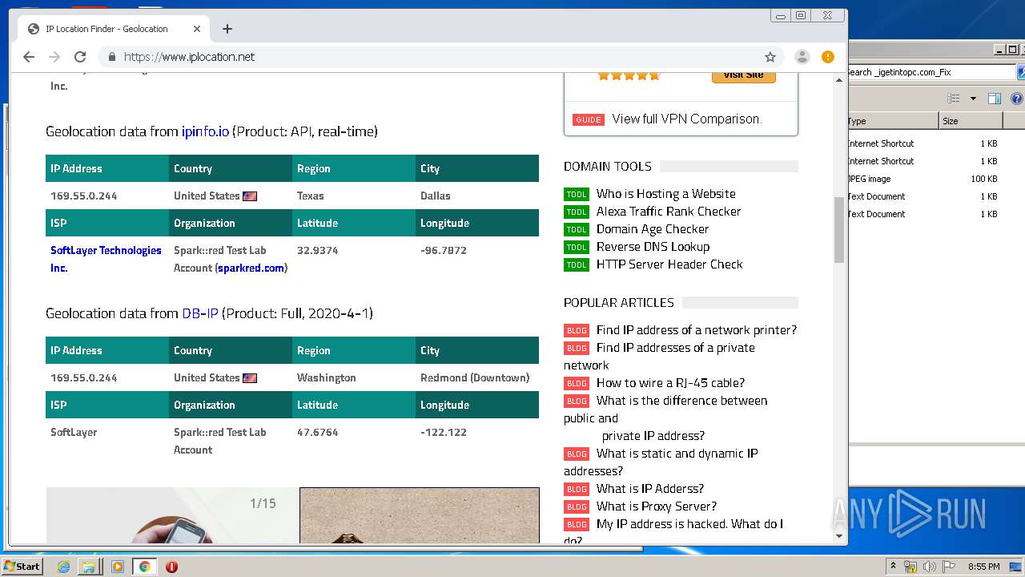Open View full VPN Comparison
The image size is (1025, 577).
685,119
